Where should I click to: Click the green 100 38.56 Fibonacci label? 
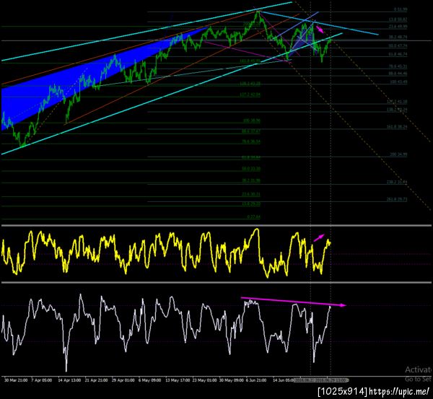[x=252, y=120]
